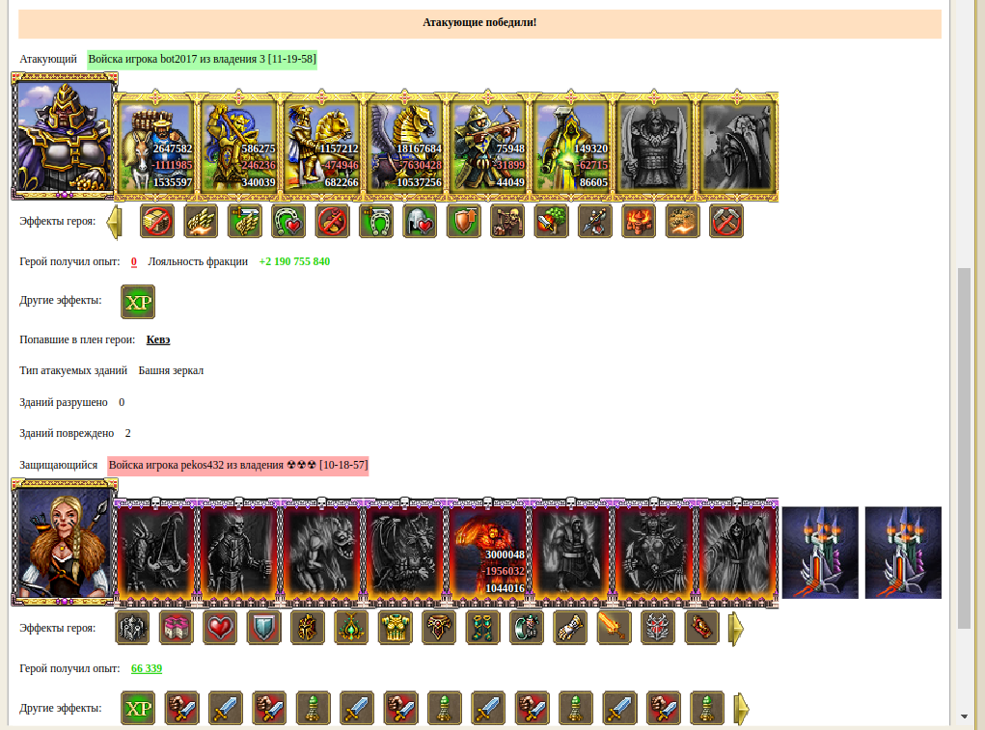Select the golden armor defender effect icon
The height and width of the screenshot is (730, 985).
point(396,628)
